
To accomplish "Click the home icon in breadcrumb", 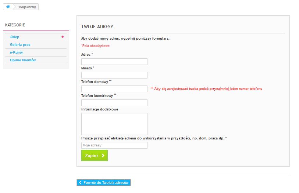I will click(x=8, y=7).
